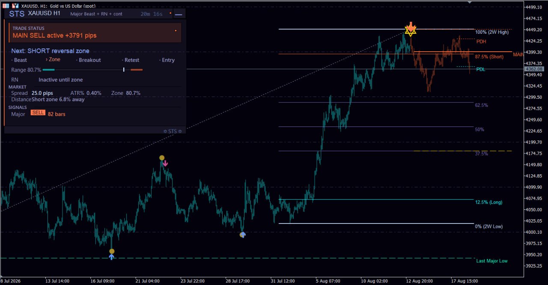Select the Zone stage
The width and height of the screenshot is (548, 285).
(53, 60)
